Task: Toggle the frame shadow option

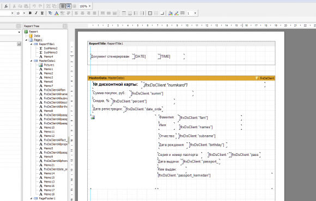Action: click(162, 13)
